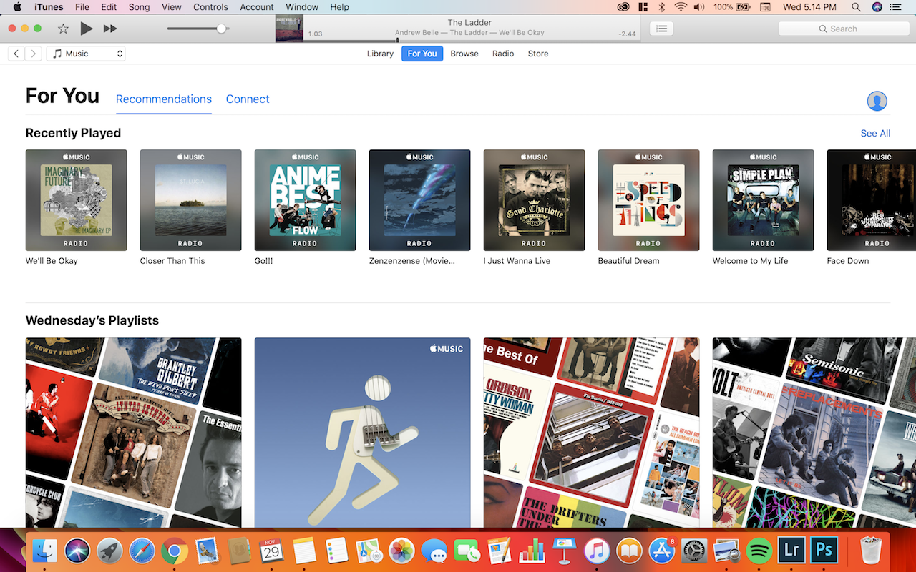Open the Beatles and Drifters oldies playlist
The width and height of the screenshot is (916, 572).
[591, 433]
